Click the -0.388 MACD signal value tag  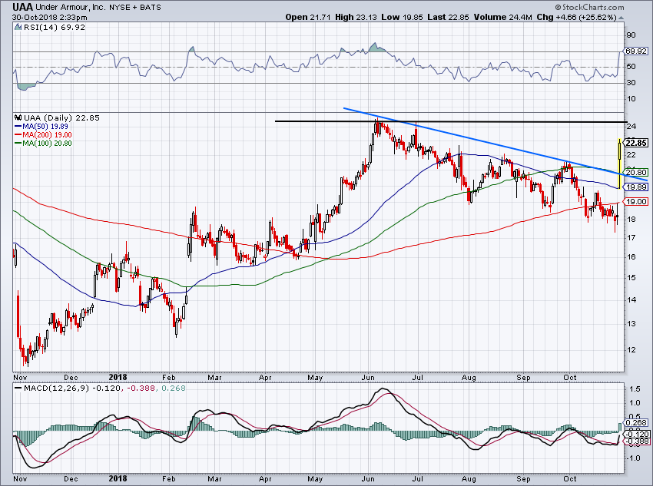point(636,441)
